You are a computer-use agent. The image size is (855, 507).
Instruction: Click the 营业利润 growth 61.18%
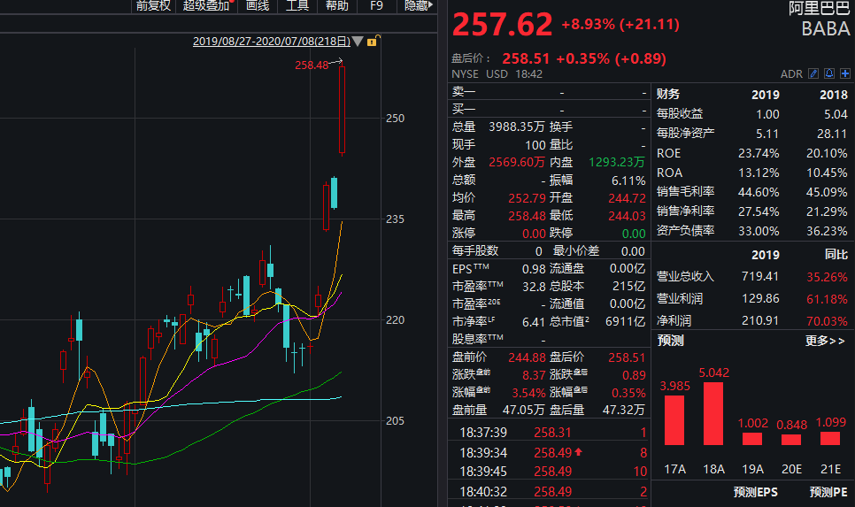pos(828,299)
